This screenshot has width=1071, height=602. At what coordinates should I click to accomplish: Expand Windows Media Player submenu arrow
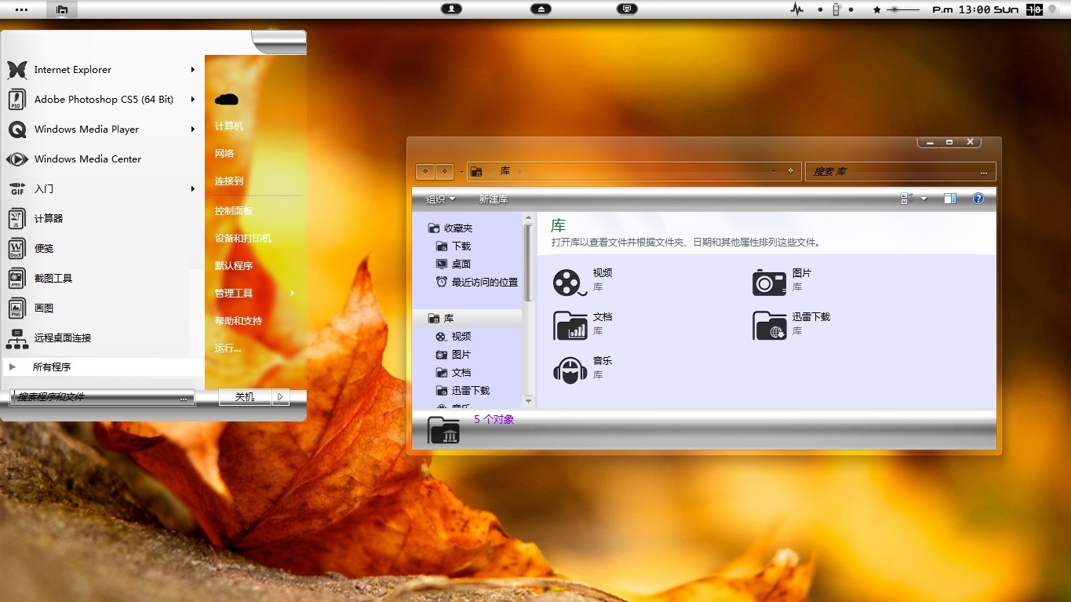(192, 130)
